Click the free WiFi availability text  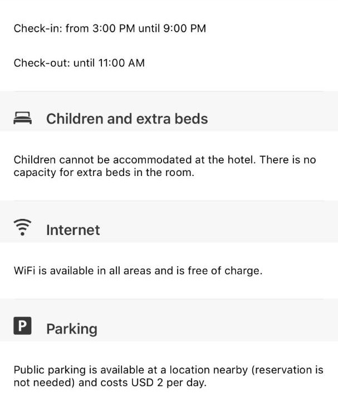pos(138,271)
